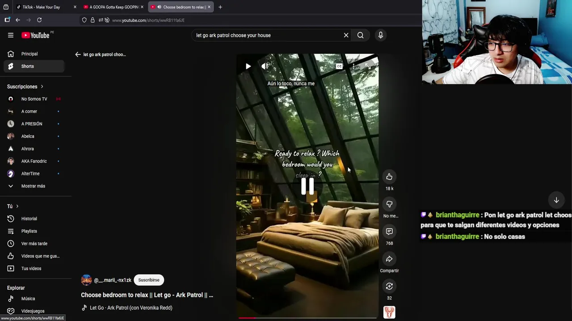
Task: Start voice search with the microphone
Action: tap(381, 35)
